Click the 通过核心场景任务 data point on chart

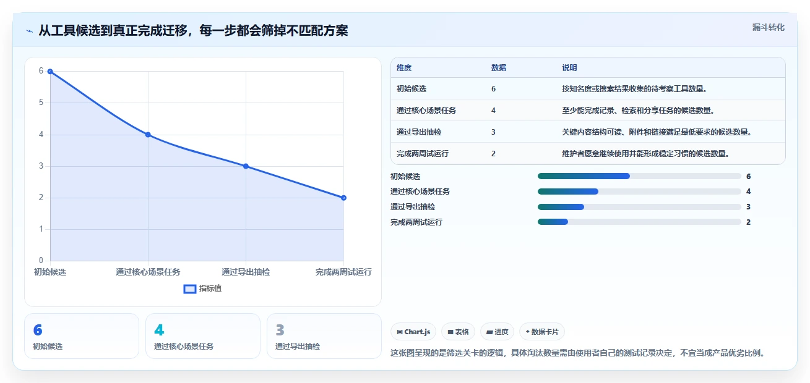click(148, 135)
